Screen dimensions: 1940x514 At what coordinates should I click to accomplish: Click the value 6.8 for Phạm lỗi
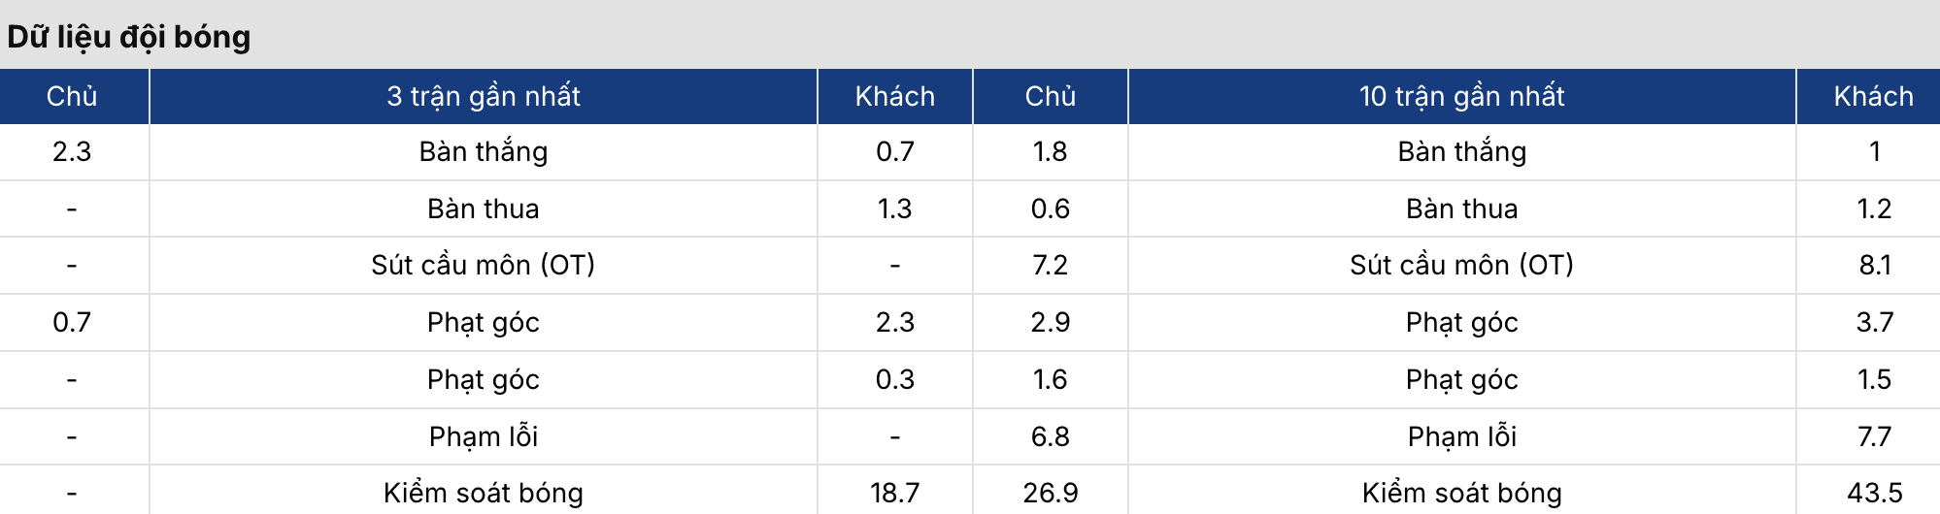tap(1051, 436)
